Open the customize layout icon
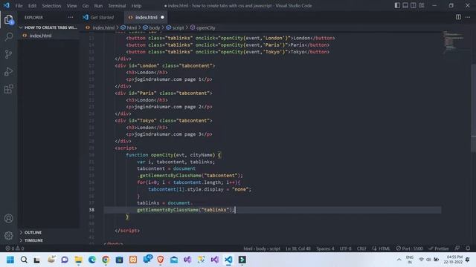The height and width of the screenshot is (267, 476). [x=422, y=5]
